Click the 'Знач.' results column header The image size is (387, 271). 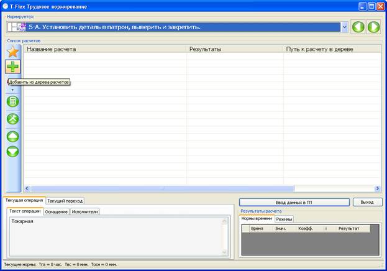(284, 229)
